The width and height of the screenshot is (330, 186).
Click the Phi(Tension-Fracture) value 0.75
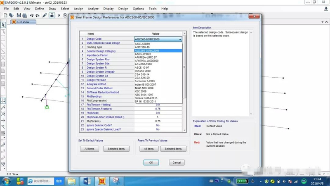click(158, 109)
